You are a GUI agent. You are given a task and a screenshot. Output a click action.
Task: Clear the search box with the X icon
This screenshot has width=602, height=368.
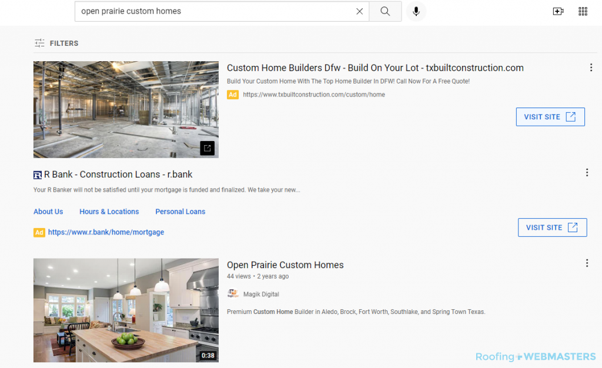359,12
